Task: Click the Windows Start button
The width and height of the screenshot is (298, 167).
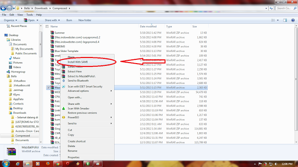Action: click(x=6, y=164)
